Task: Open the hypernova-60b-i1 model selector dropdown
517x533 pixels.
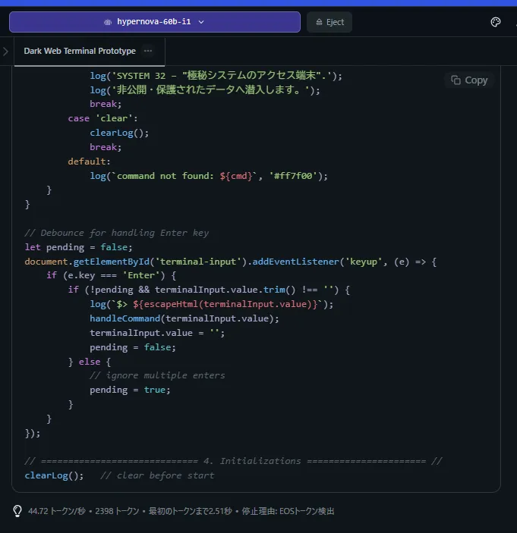Action: point(154,22)
